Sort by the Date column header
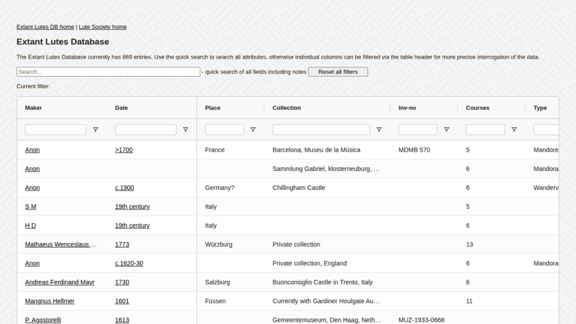Screen dimensions: 576x324 [121, 108]
